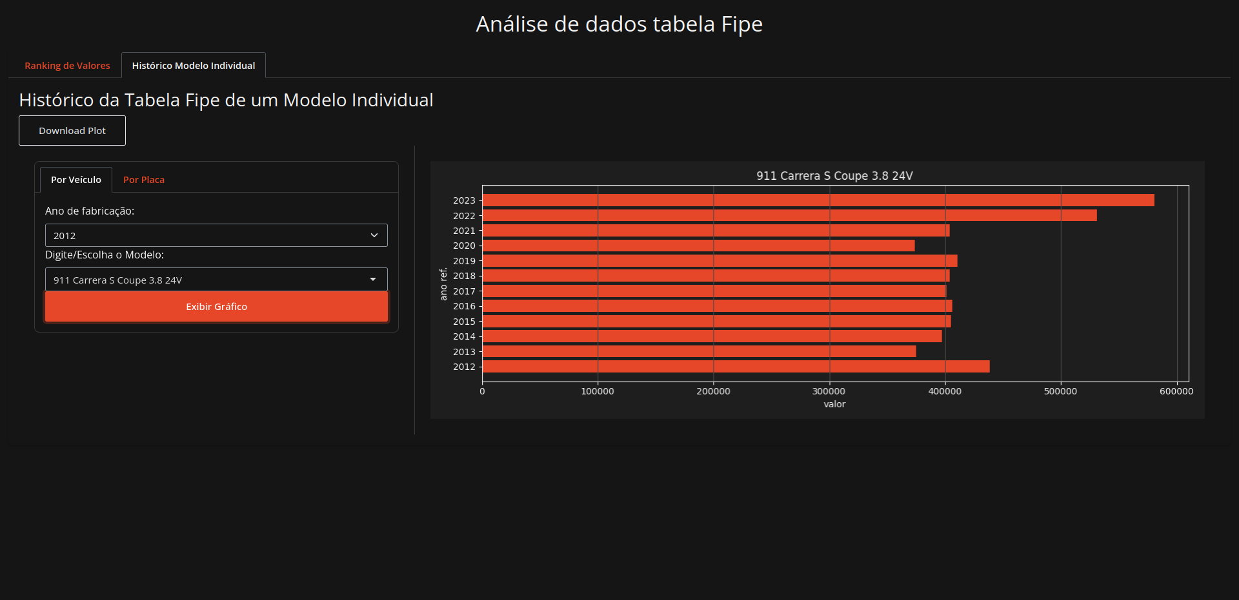
Task: Click the 2019 bar in chart
Action: tap(720, 261)
